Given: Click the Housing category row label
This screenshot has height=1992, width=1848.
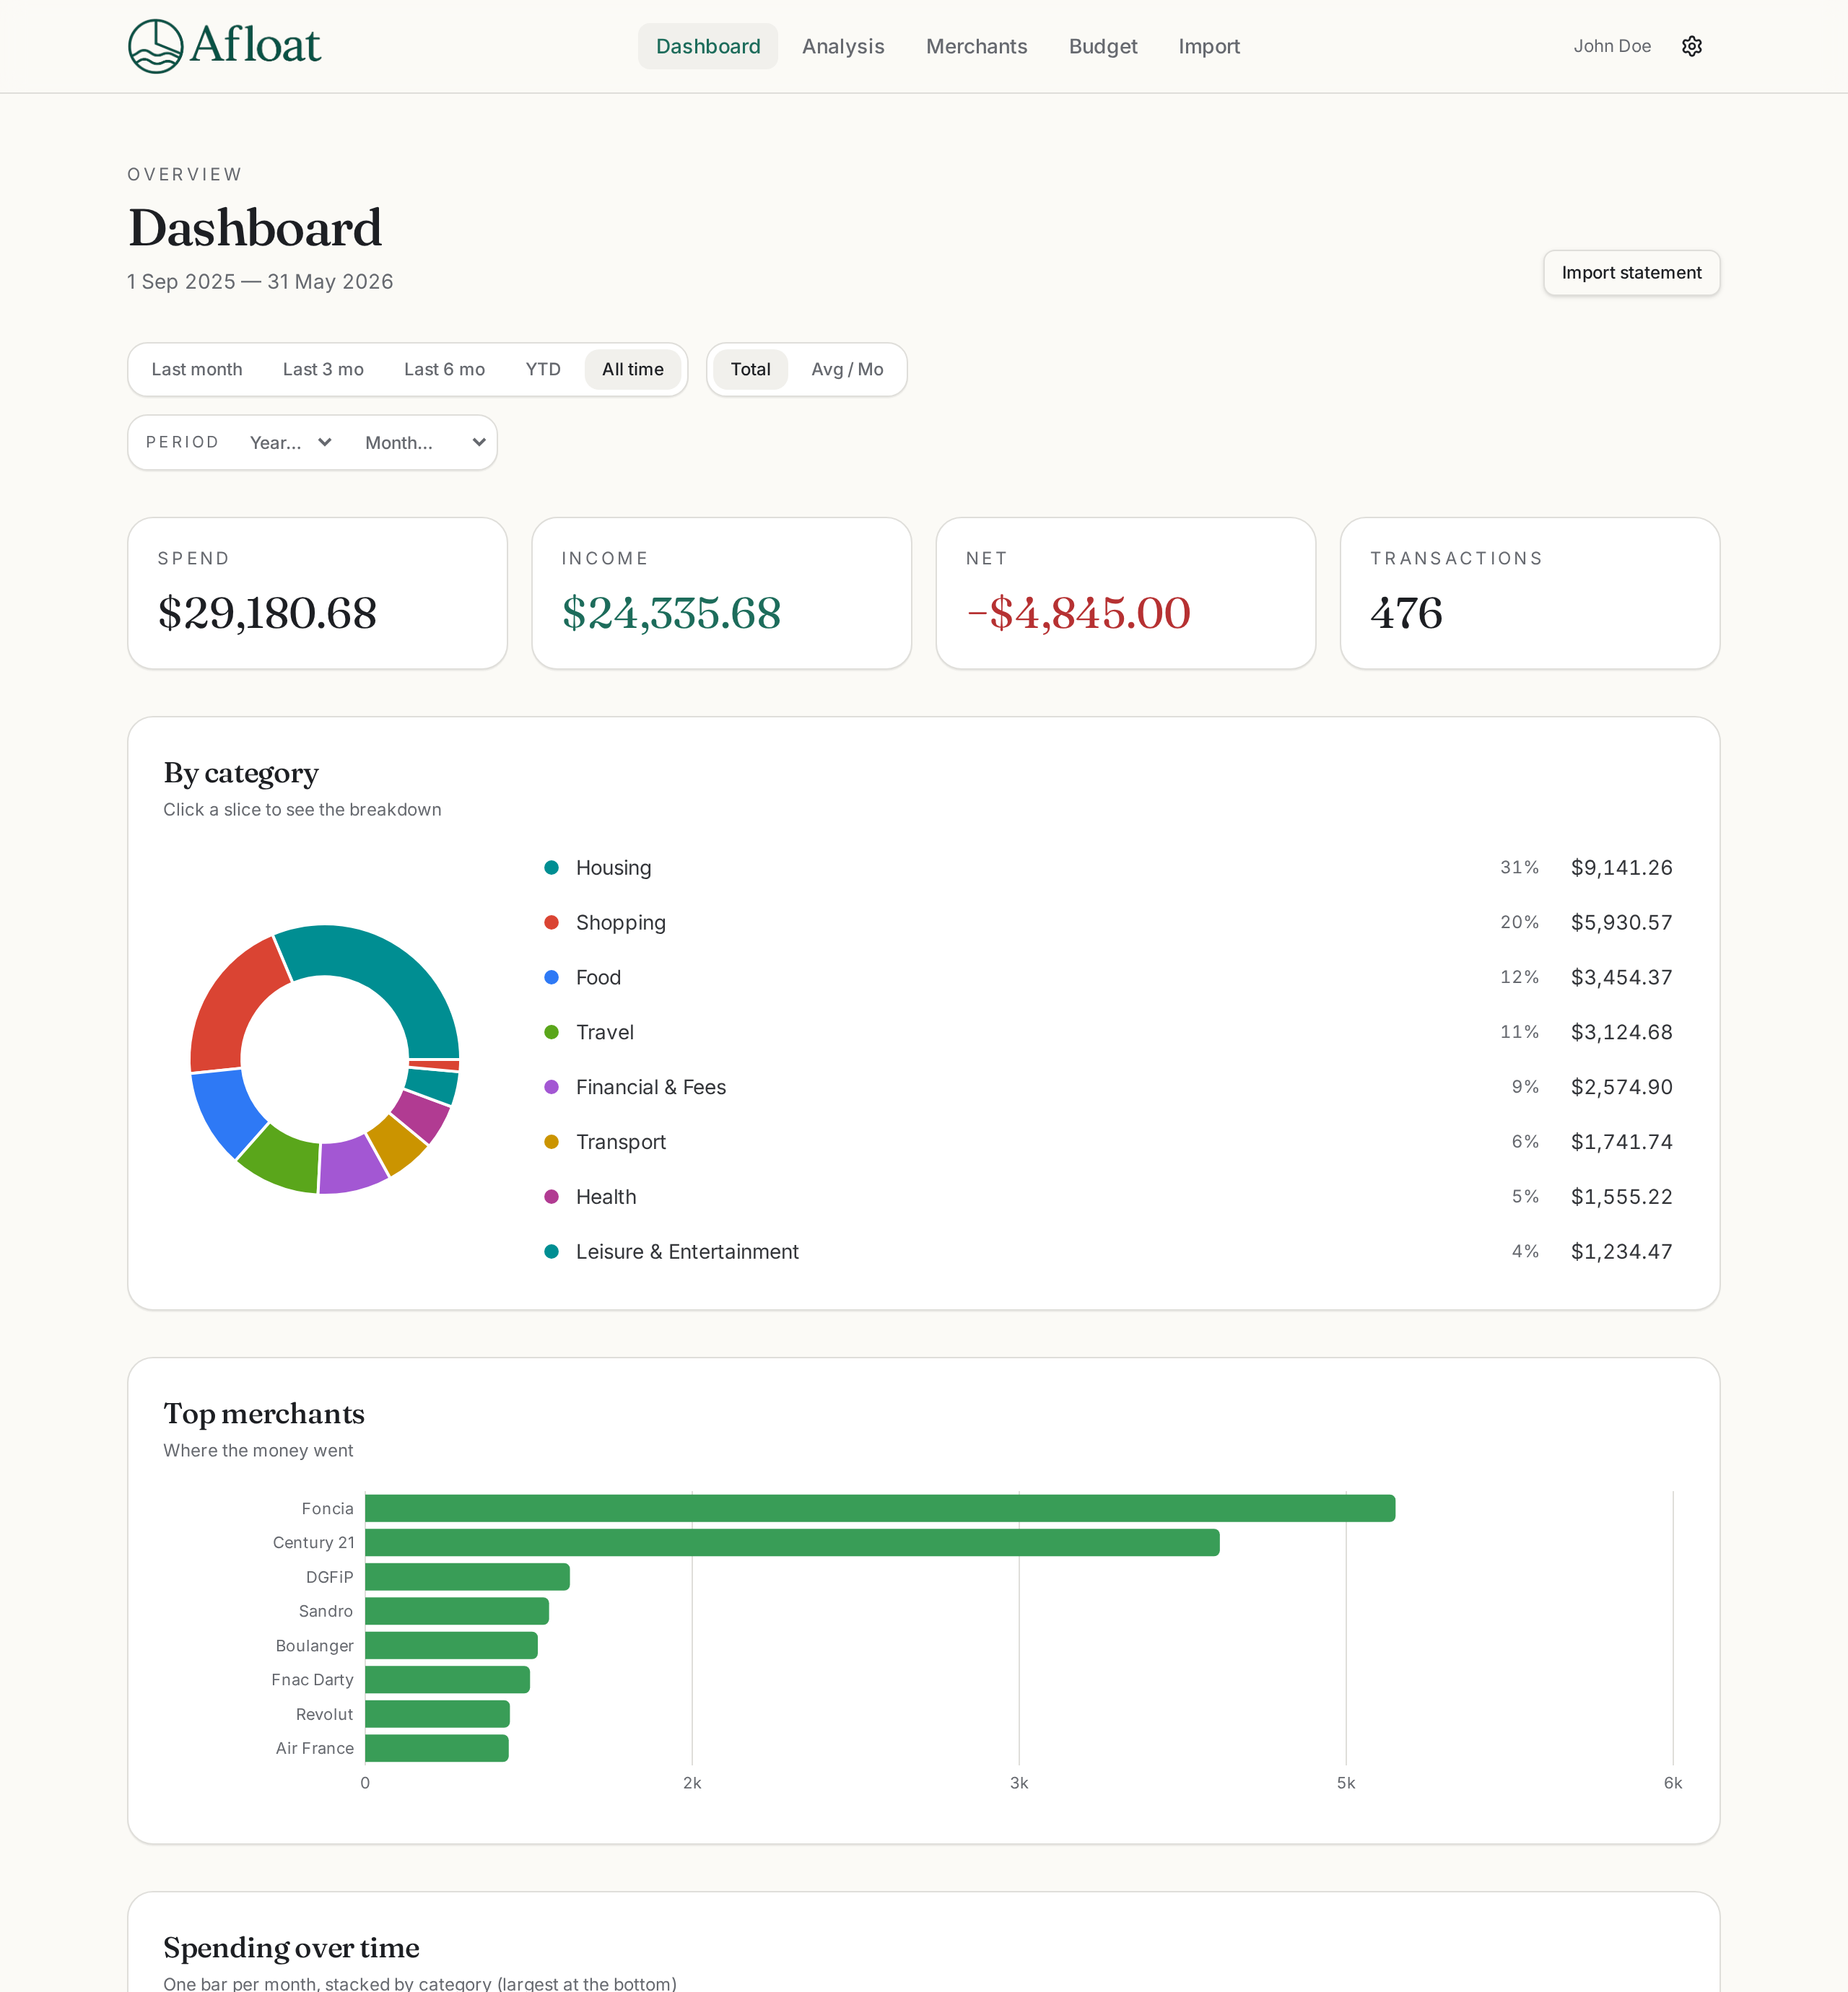Looking at the screenshot, I should pyautogui.click(x=613, y=868).
